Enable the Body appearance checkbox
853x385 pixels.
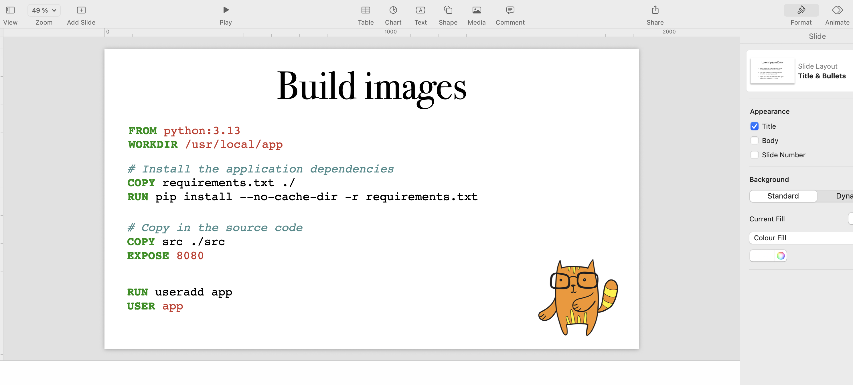755,140
